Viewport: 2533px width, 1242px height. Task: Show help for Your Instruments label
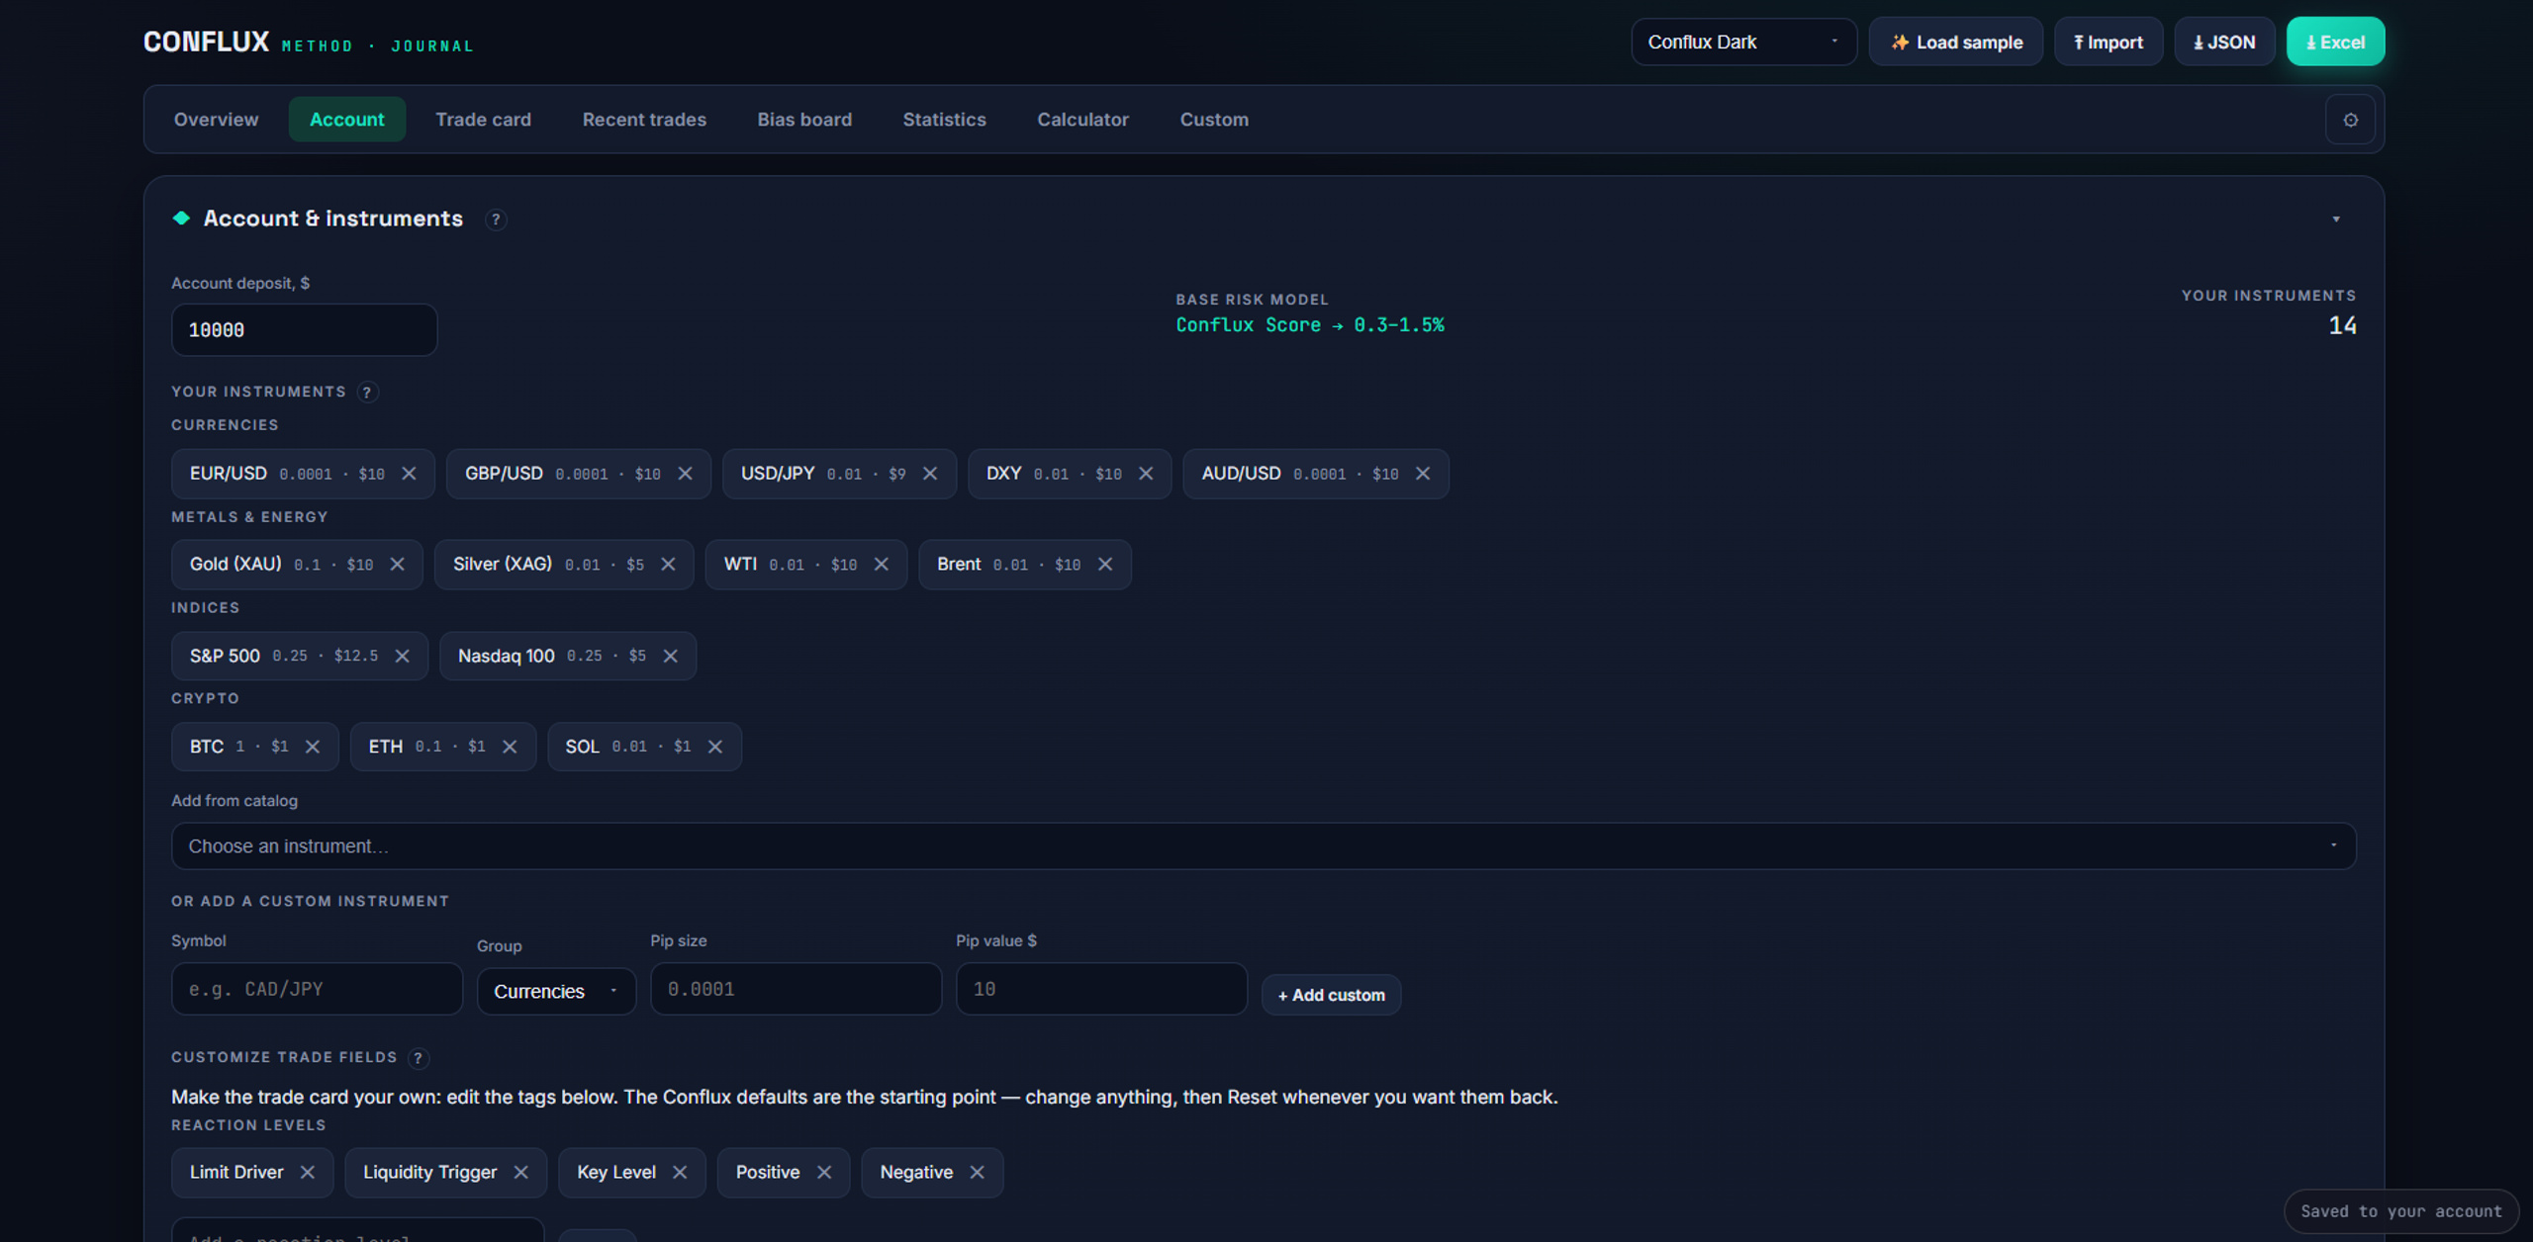pyautogui.click(x=367, y=393)
